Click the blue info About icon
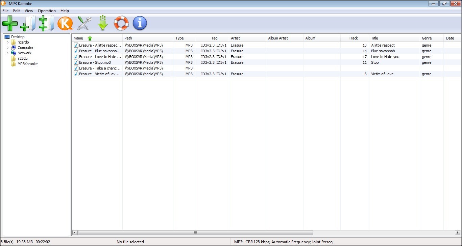Image resolution: width=462 pixels, height=246 pixels. click(140, 23)
